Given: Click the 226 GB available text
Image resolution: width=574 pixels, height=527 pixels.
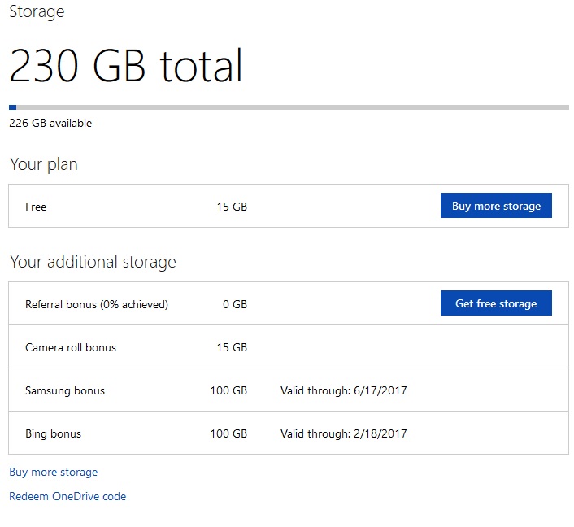Looking at the screenshot, I should [50, 124].
